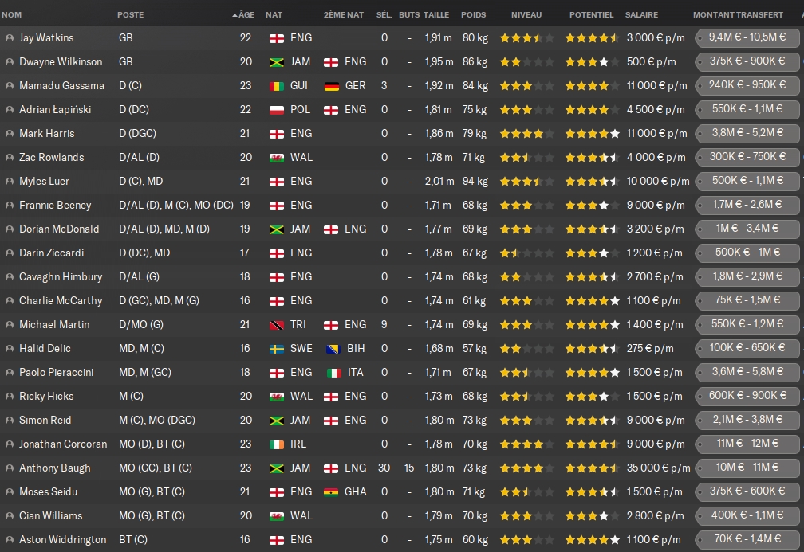
Task: Open Michael Martin player info icon
Action: [10, 325]
